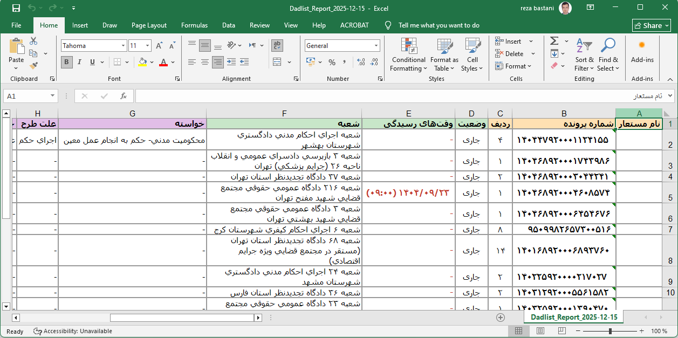Image resolution: width=678 pixels, height=338 pixels.
Task: Add a new sheet with plus button
Action: tap(501, 318)
